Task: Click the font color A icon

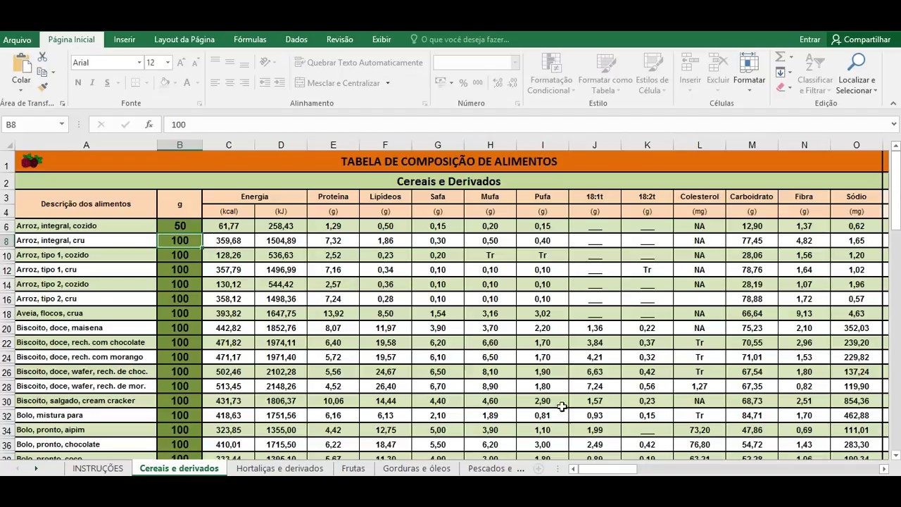Action: click(187, 83)
